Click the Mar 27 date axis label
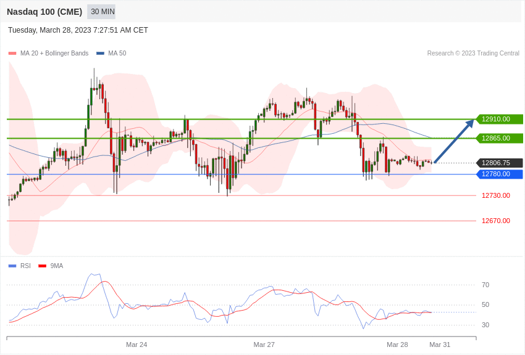Image resolution: width=525 pixels, height=355 pixels. coord(264,345)
